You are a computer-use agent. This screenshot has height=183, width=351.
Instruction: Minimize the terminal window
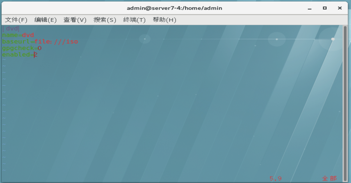(309, 8)
